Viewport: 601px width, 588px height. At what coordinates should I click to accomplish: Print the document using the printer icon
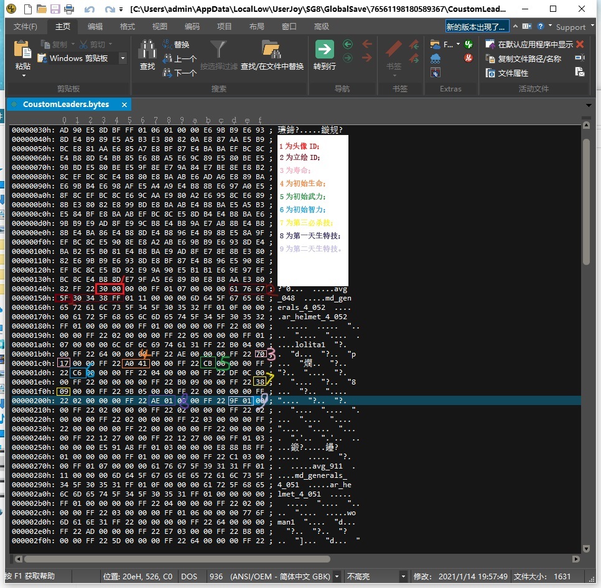[x=70, y=9]
